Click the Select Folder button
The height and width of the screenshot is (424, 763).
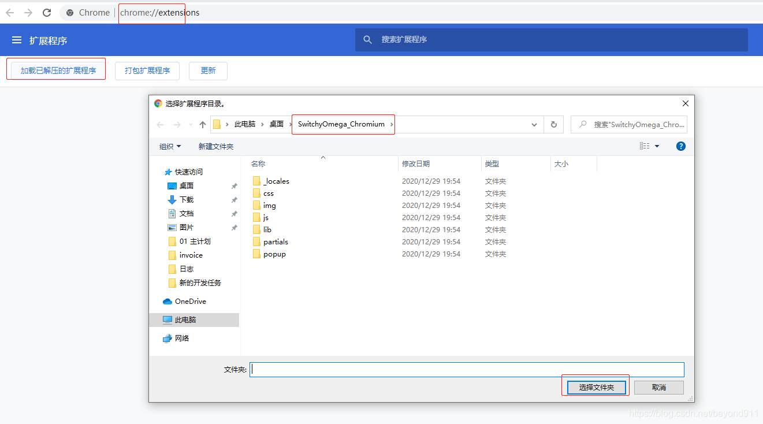pos(596,387)
